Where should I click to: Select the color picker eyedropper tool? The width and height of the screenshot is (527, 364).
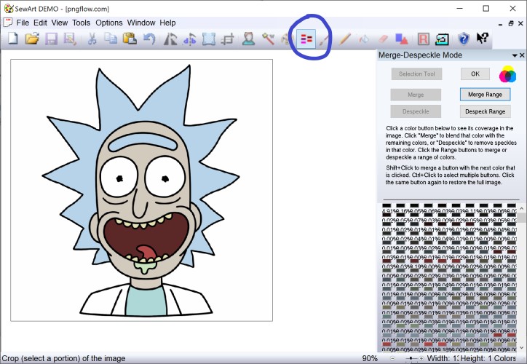pyautogui.click(x=323, y=39)
